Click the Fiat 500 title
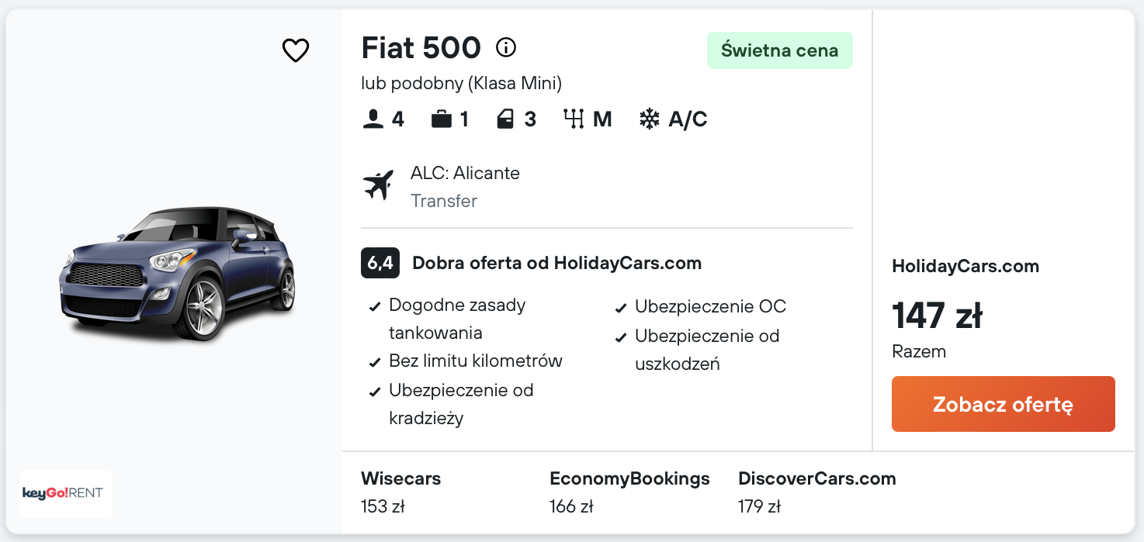1144x542 pixels. pyautogui.click(x=421, y=48)
